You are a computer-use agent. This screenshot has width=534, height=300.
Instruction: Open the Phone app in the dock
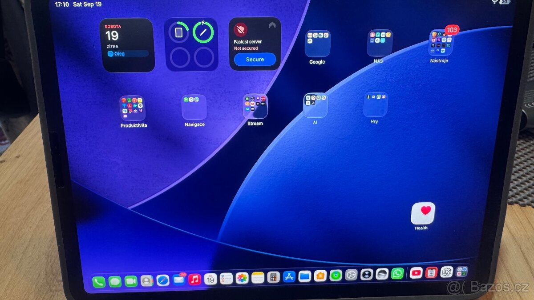(x=99, y=282)
